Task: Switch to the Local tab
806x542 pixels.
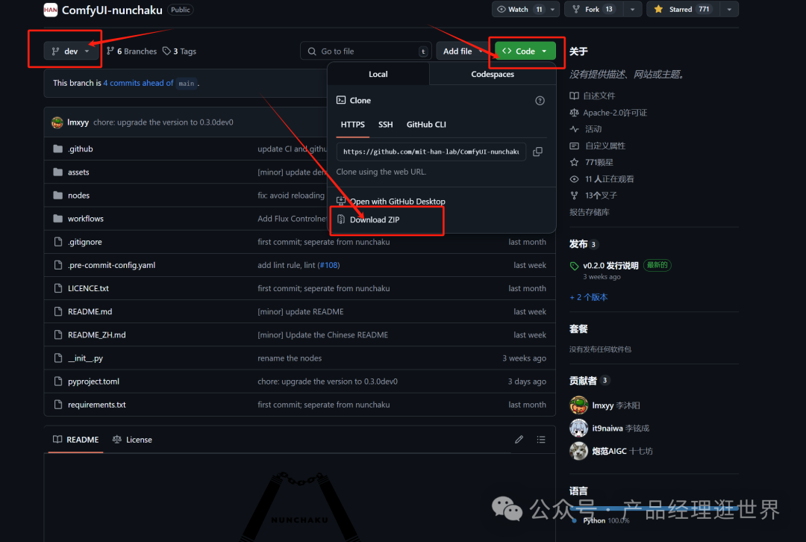Action: pos(378,74)
